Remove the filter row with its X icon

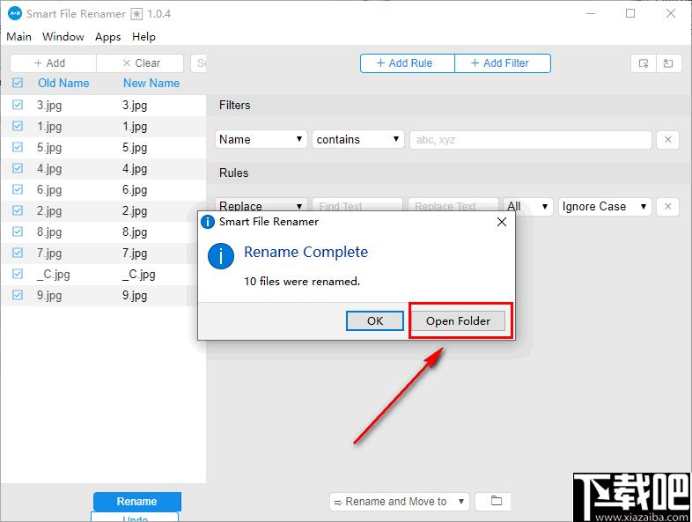tap(667, 139)
